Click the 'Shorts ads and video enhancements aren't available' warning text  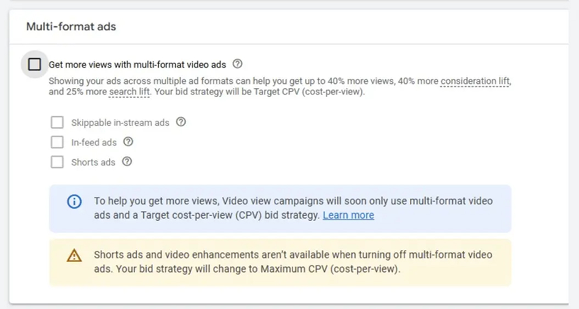[293, 262]
